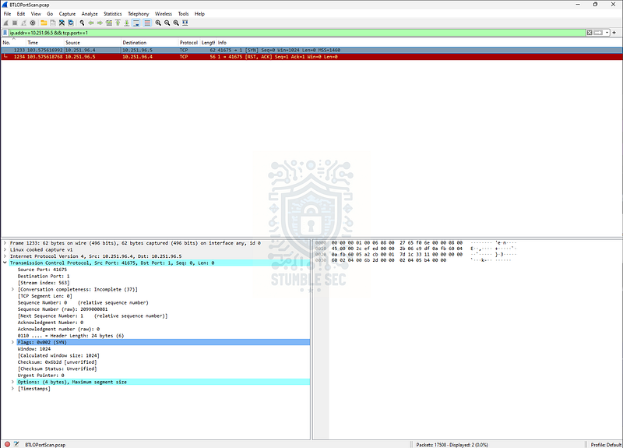This screenshot has width=623, height=448.
Task: Start capturing packets with the shark fin icon
Action: (6, 23)
